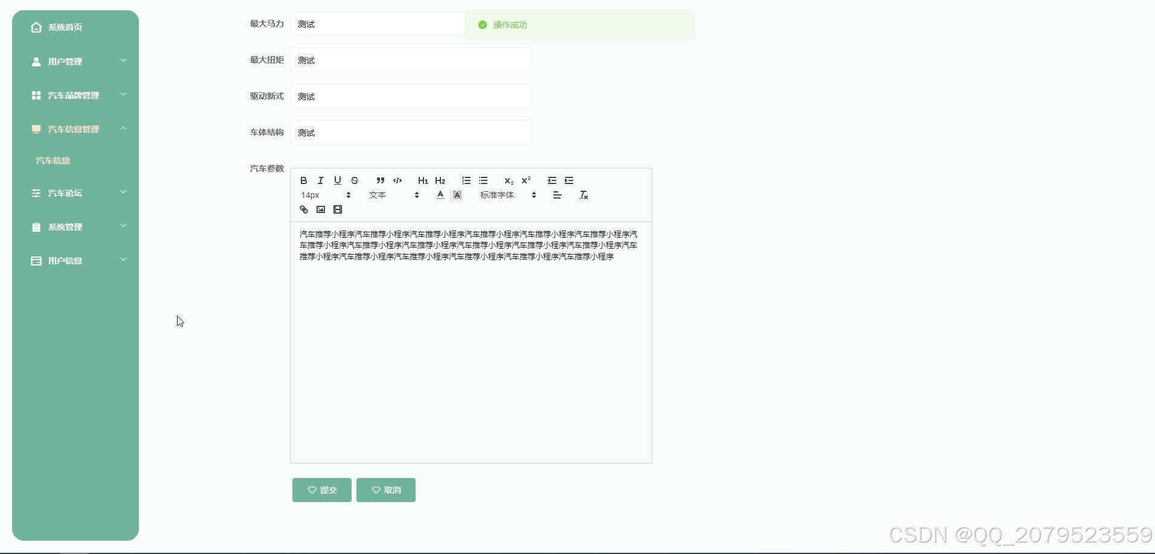
Task: Toggle bold formatting in editor
Action: [x=304, y=180]
